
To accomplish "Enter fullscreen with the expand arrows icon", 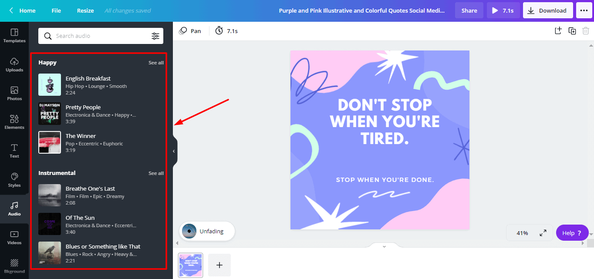I will [x=543, y=233].
